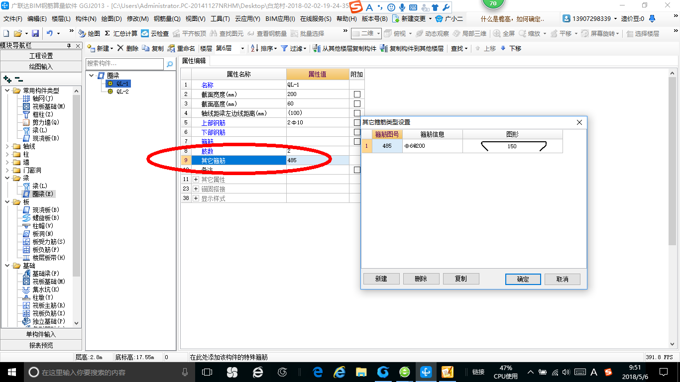Pin the 模块导航栏 panel

tap(69, 46)
